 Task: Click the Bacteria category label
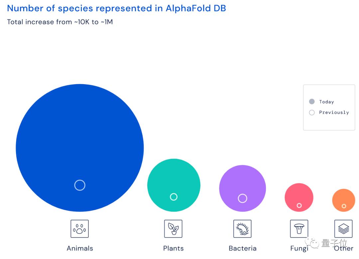tap(242, 248)
